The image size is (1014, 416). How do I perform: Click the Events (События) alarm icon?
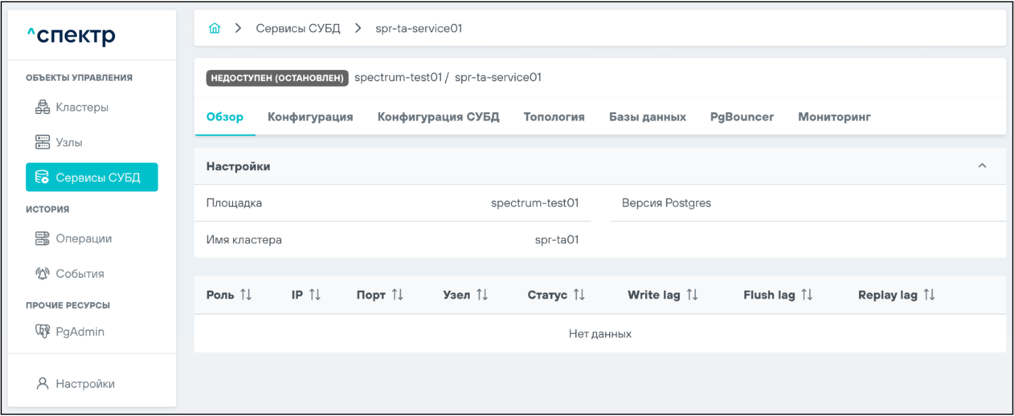pos(42,274)
